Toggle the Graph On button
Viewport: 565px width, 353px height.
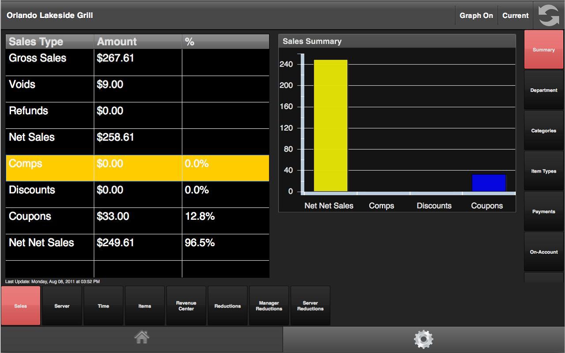pyautogui.click(x=476, y=15)
